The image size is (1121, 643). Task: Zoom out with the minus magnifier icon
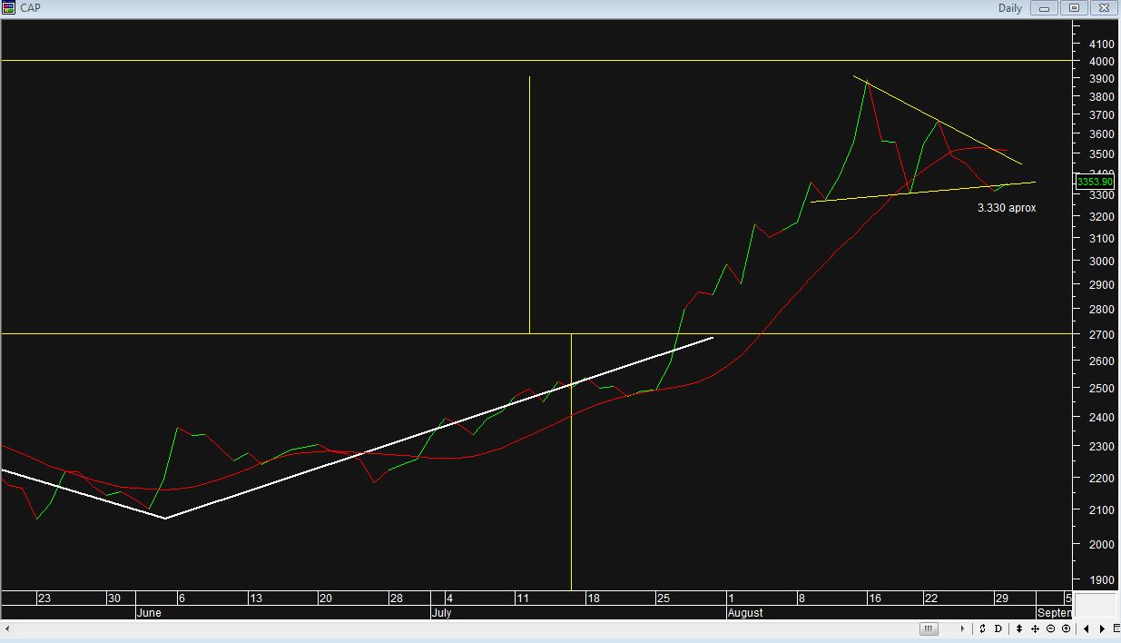[1051, 628]
